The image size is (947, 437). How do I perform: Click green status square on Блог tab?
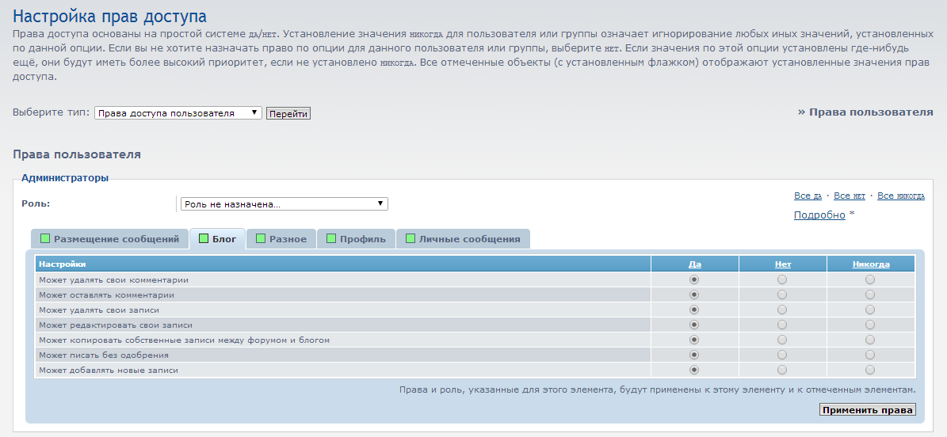(x=204, y=238)
